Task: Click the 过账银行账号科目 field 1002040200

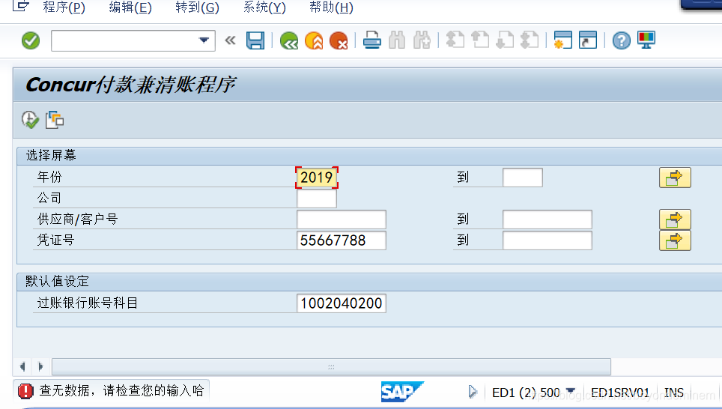Action: coord(342,303)
